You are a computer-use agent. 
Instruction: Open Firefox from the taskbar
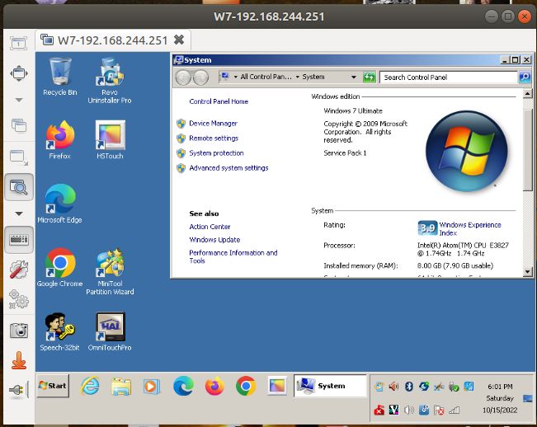[214, 387]
